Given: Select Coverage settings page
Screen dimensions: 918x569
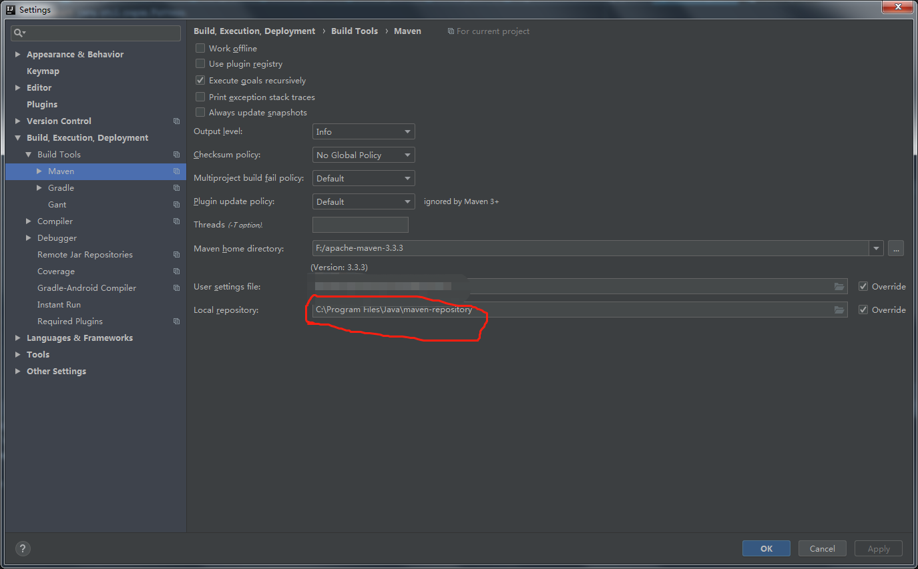Looking at the screenshot, I should coord(56,271).
